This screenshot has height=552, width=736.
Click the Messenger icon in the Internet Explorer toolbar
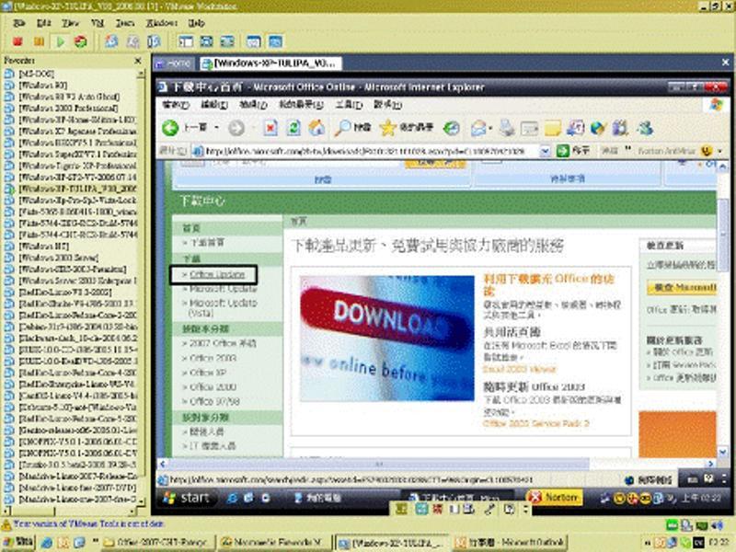click(646, 128)
